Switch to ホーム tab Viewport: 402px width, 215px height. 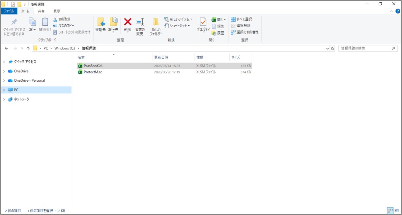pyautogui.click(x=25, y=11)
